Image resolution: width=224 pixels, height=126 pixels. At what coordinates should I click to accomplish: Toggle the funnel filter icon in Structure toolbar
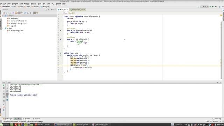pos(37,13)
